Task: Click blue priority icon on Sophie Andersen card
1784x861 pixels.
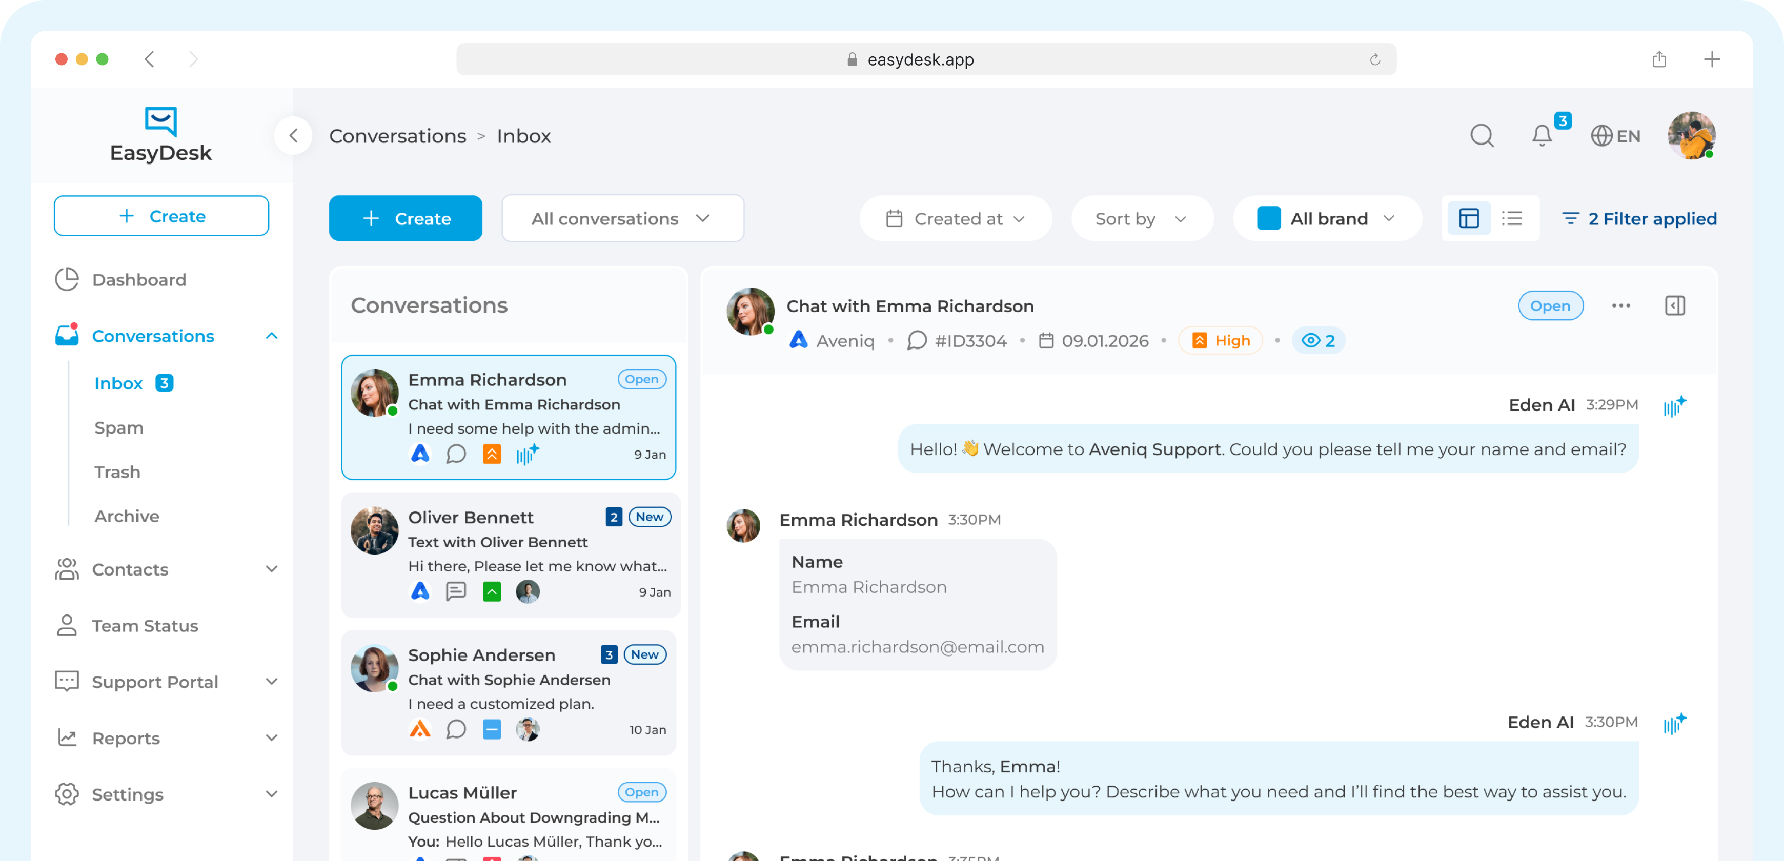Action: (492, 729)
